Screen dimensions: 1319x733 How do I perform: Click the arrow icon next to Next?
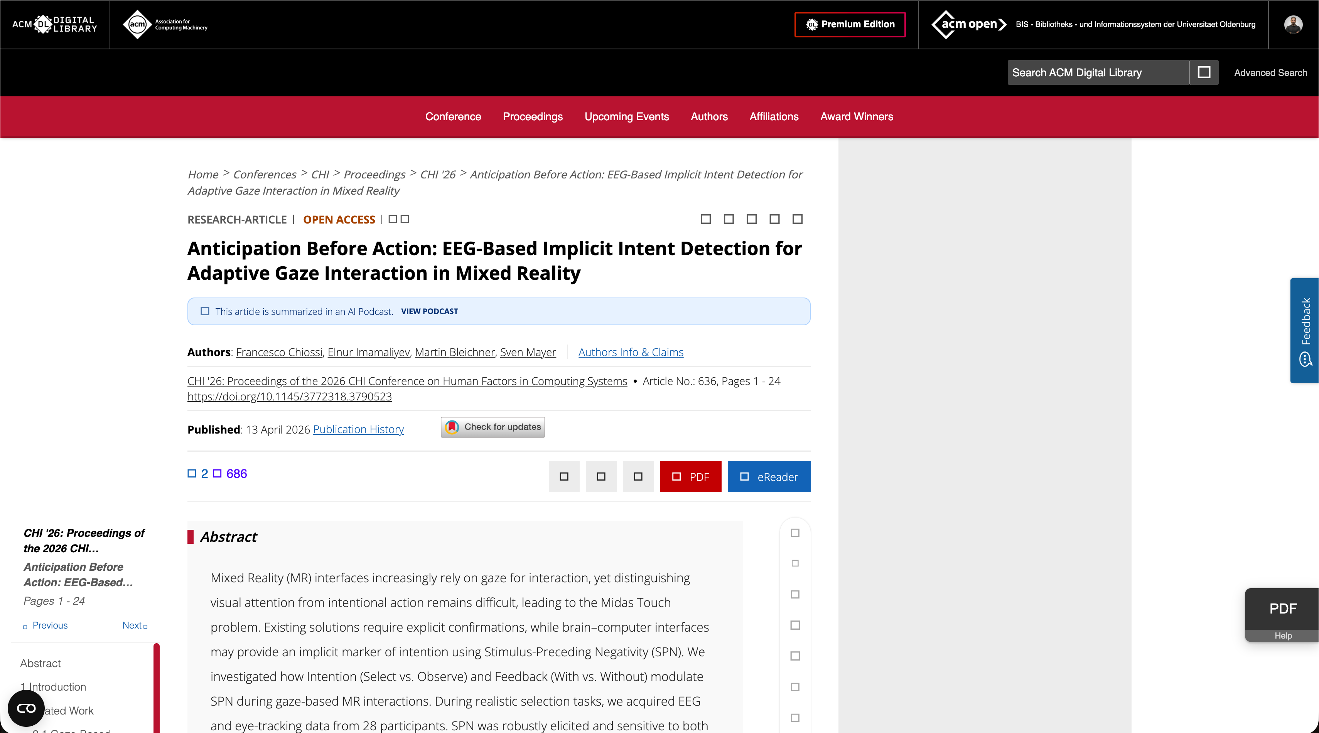coord(145,626)
